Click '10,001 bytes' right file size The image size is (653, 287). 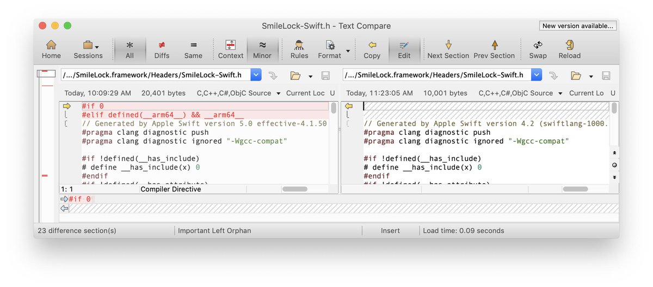[445, 93]
